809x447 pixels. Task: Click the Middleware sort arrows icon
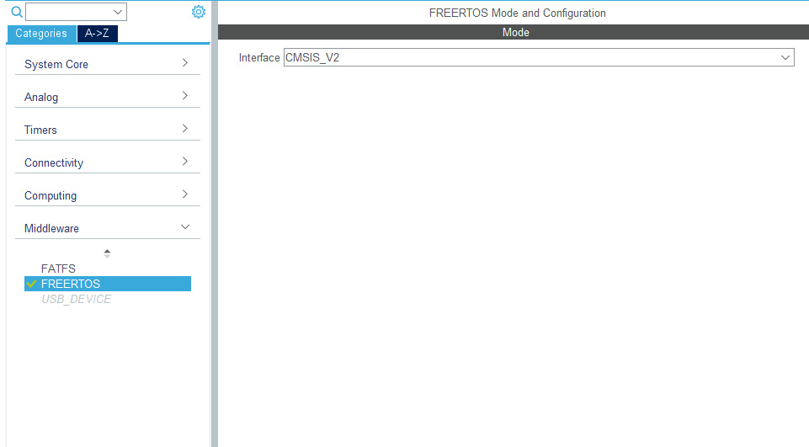click(x=107, y=253)
